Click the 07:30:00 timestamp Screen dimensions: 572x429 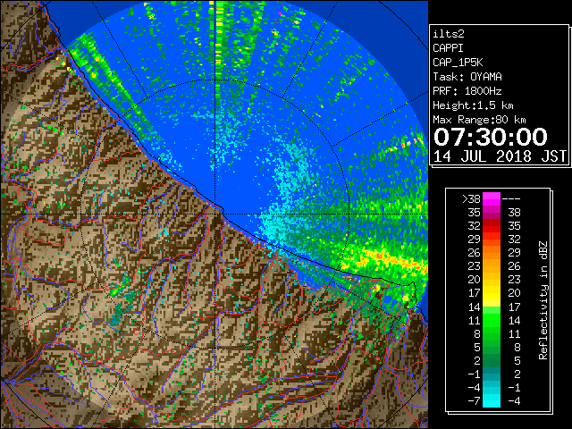(491, 137)
